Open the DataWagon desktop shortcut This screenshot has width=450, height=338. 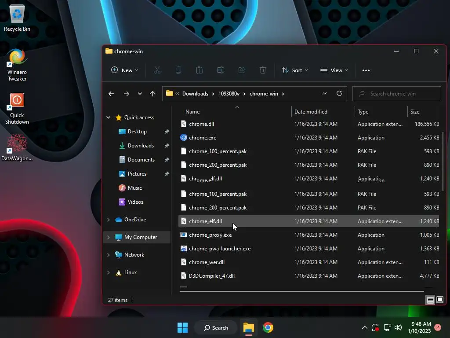tap(17, 147)
